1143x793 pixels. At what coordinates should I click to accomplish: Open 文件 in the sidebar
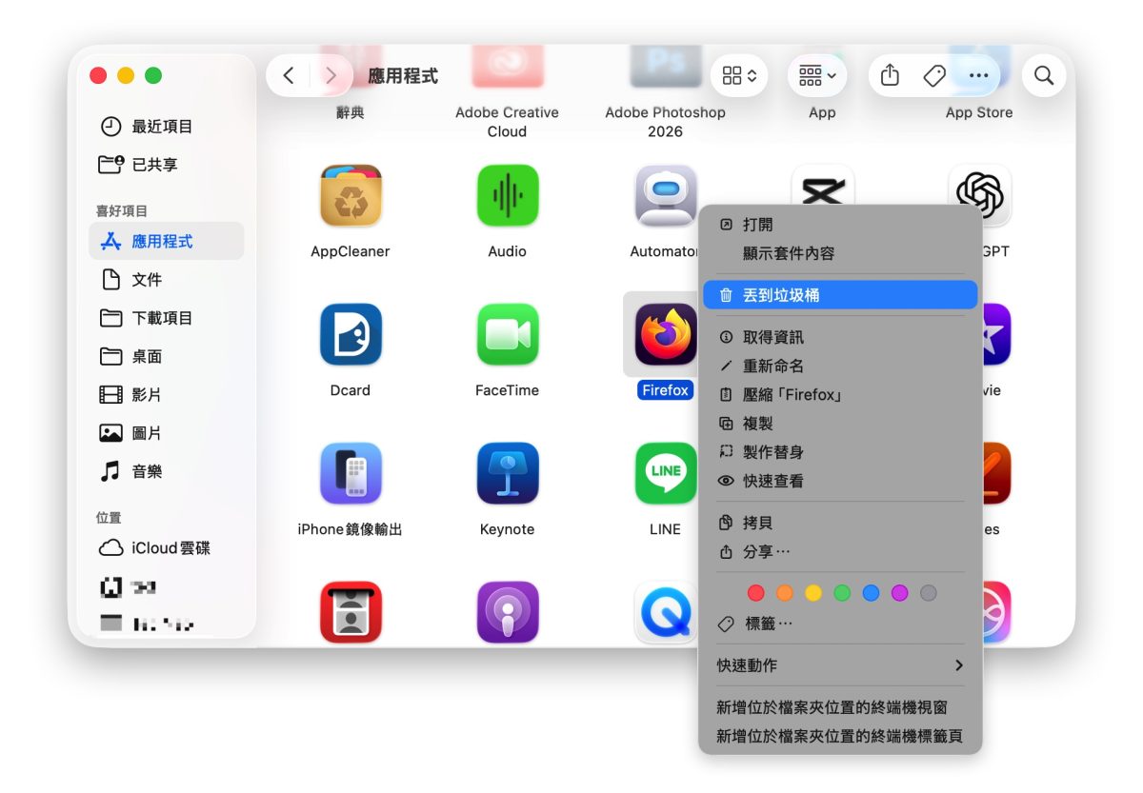167,280
